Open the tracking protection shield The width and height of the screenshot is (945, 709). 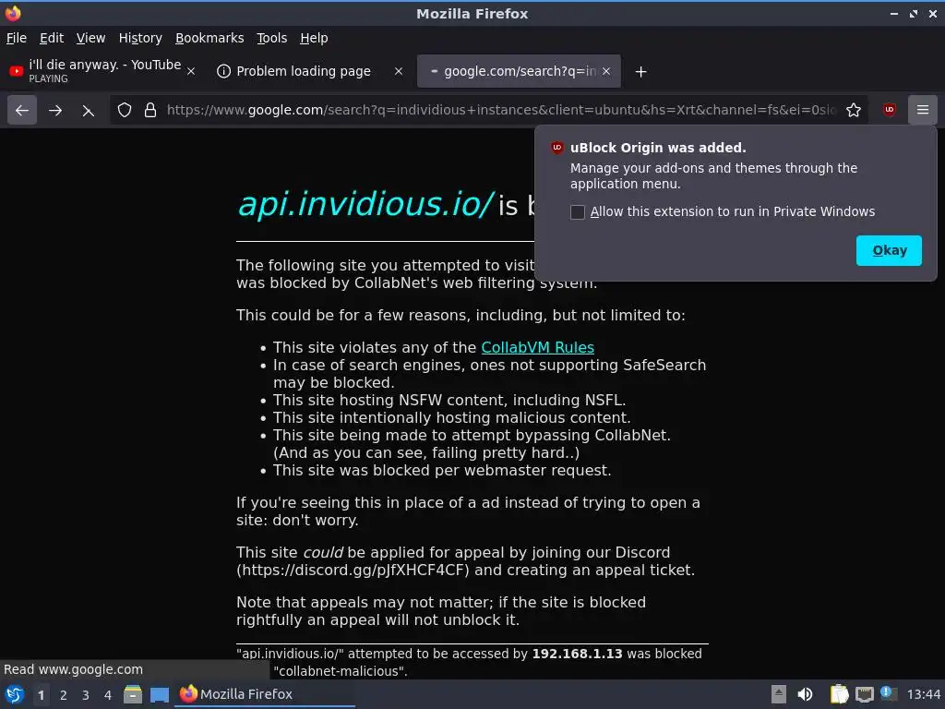[x=125, y=110]
